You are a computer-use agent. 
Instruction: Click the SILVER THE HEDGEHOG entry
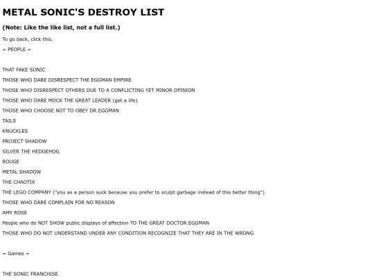(30, 151)
